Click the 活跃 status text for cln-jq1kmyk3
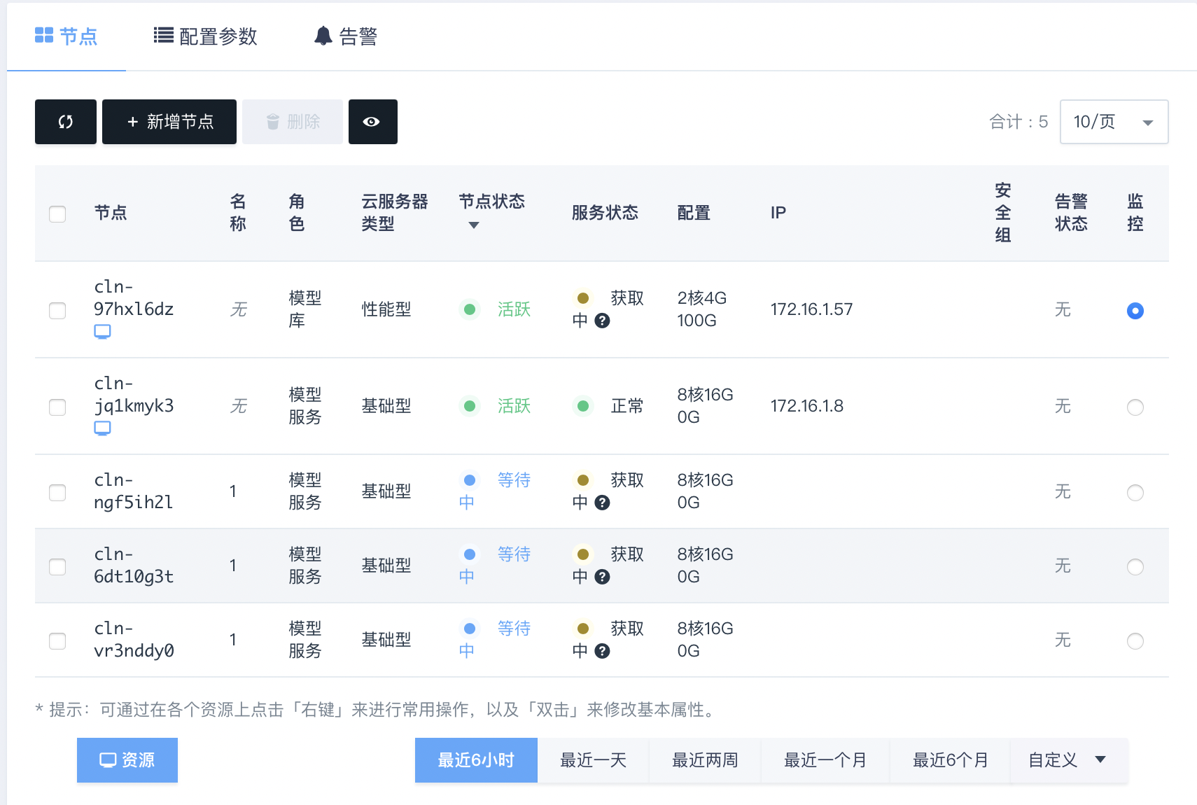 tap(514, 406)
